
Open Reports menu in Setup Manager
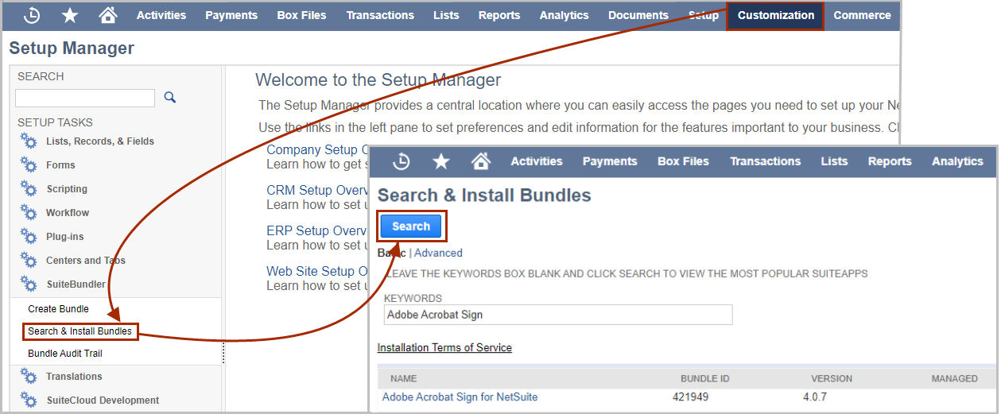(x=499, y=15)
